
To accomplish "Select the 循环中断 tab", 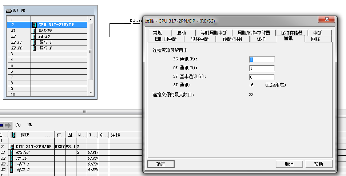I will [200, 39].
